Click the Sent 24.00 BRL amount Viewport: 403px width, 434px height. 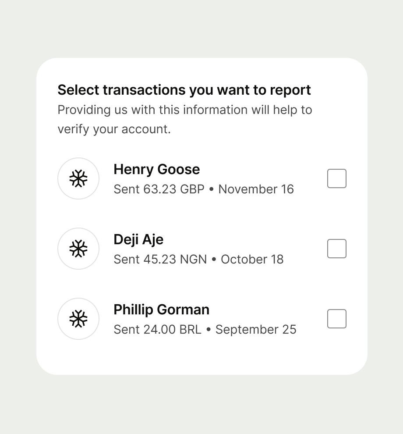157,330
